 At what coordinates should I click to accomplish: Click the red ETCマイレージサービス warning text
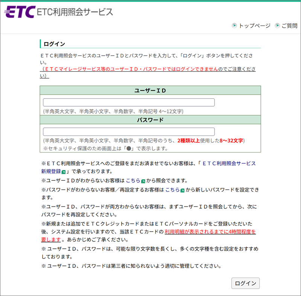tap(131, 69)
